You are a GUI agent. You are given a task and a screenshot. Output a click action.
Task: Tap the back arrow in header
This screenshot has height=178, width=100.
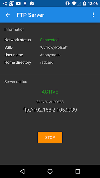tap(8, 15)
